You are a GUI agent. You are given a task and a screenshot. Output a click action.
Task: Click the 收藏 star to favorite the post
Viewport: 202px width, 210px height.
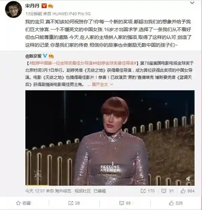pyautogui.click(x=23, y=203)
